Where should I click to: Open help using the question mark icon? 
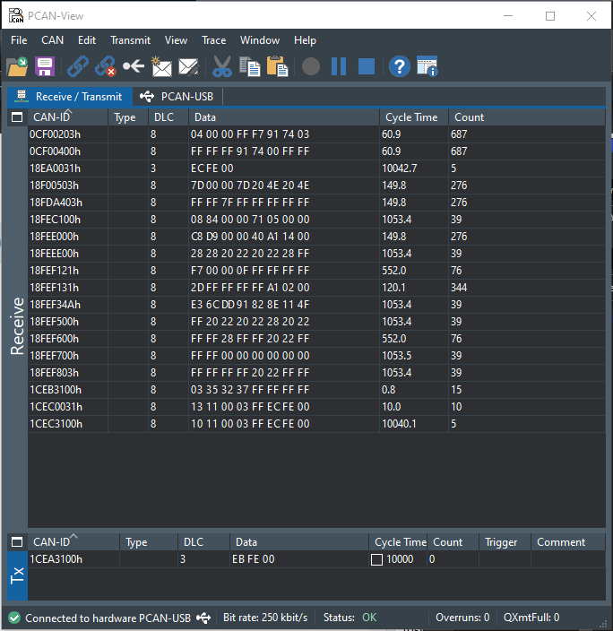pyautogui.click(x=400, y=66)
